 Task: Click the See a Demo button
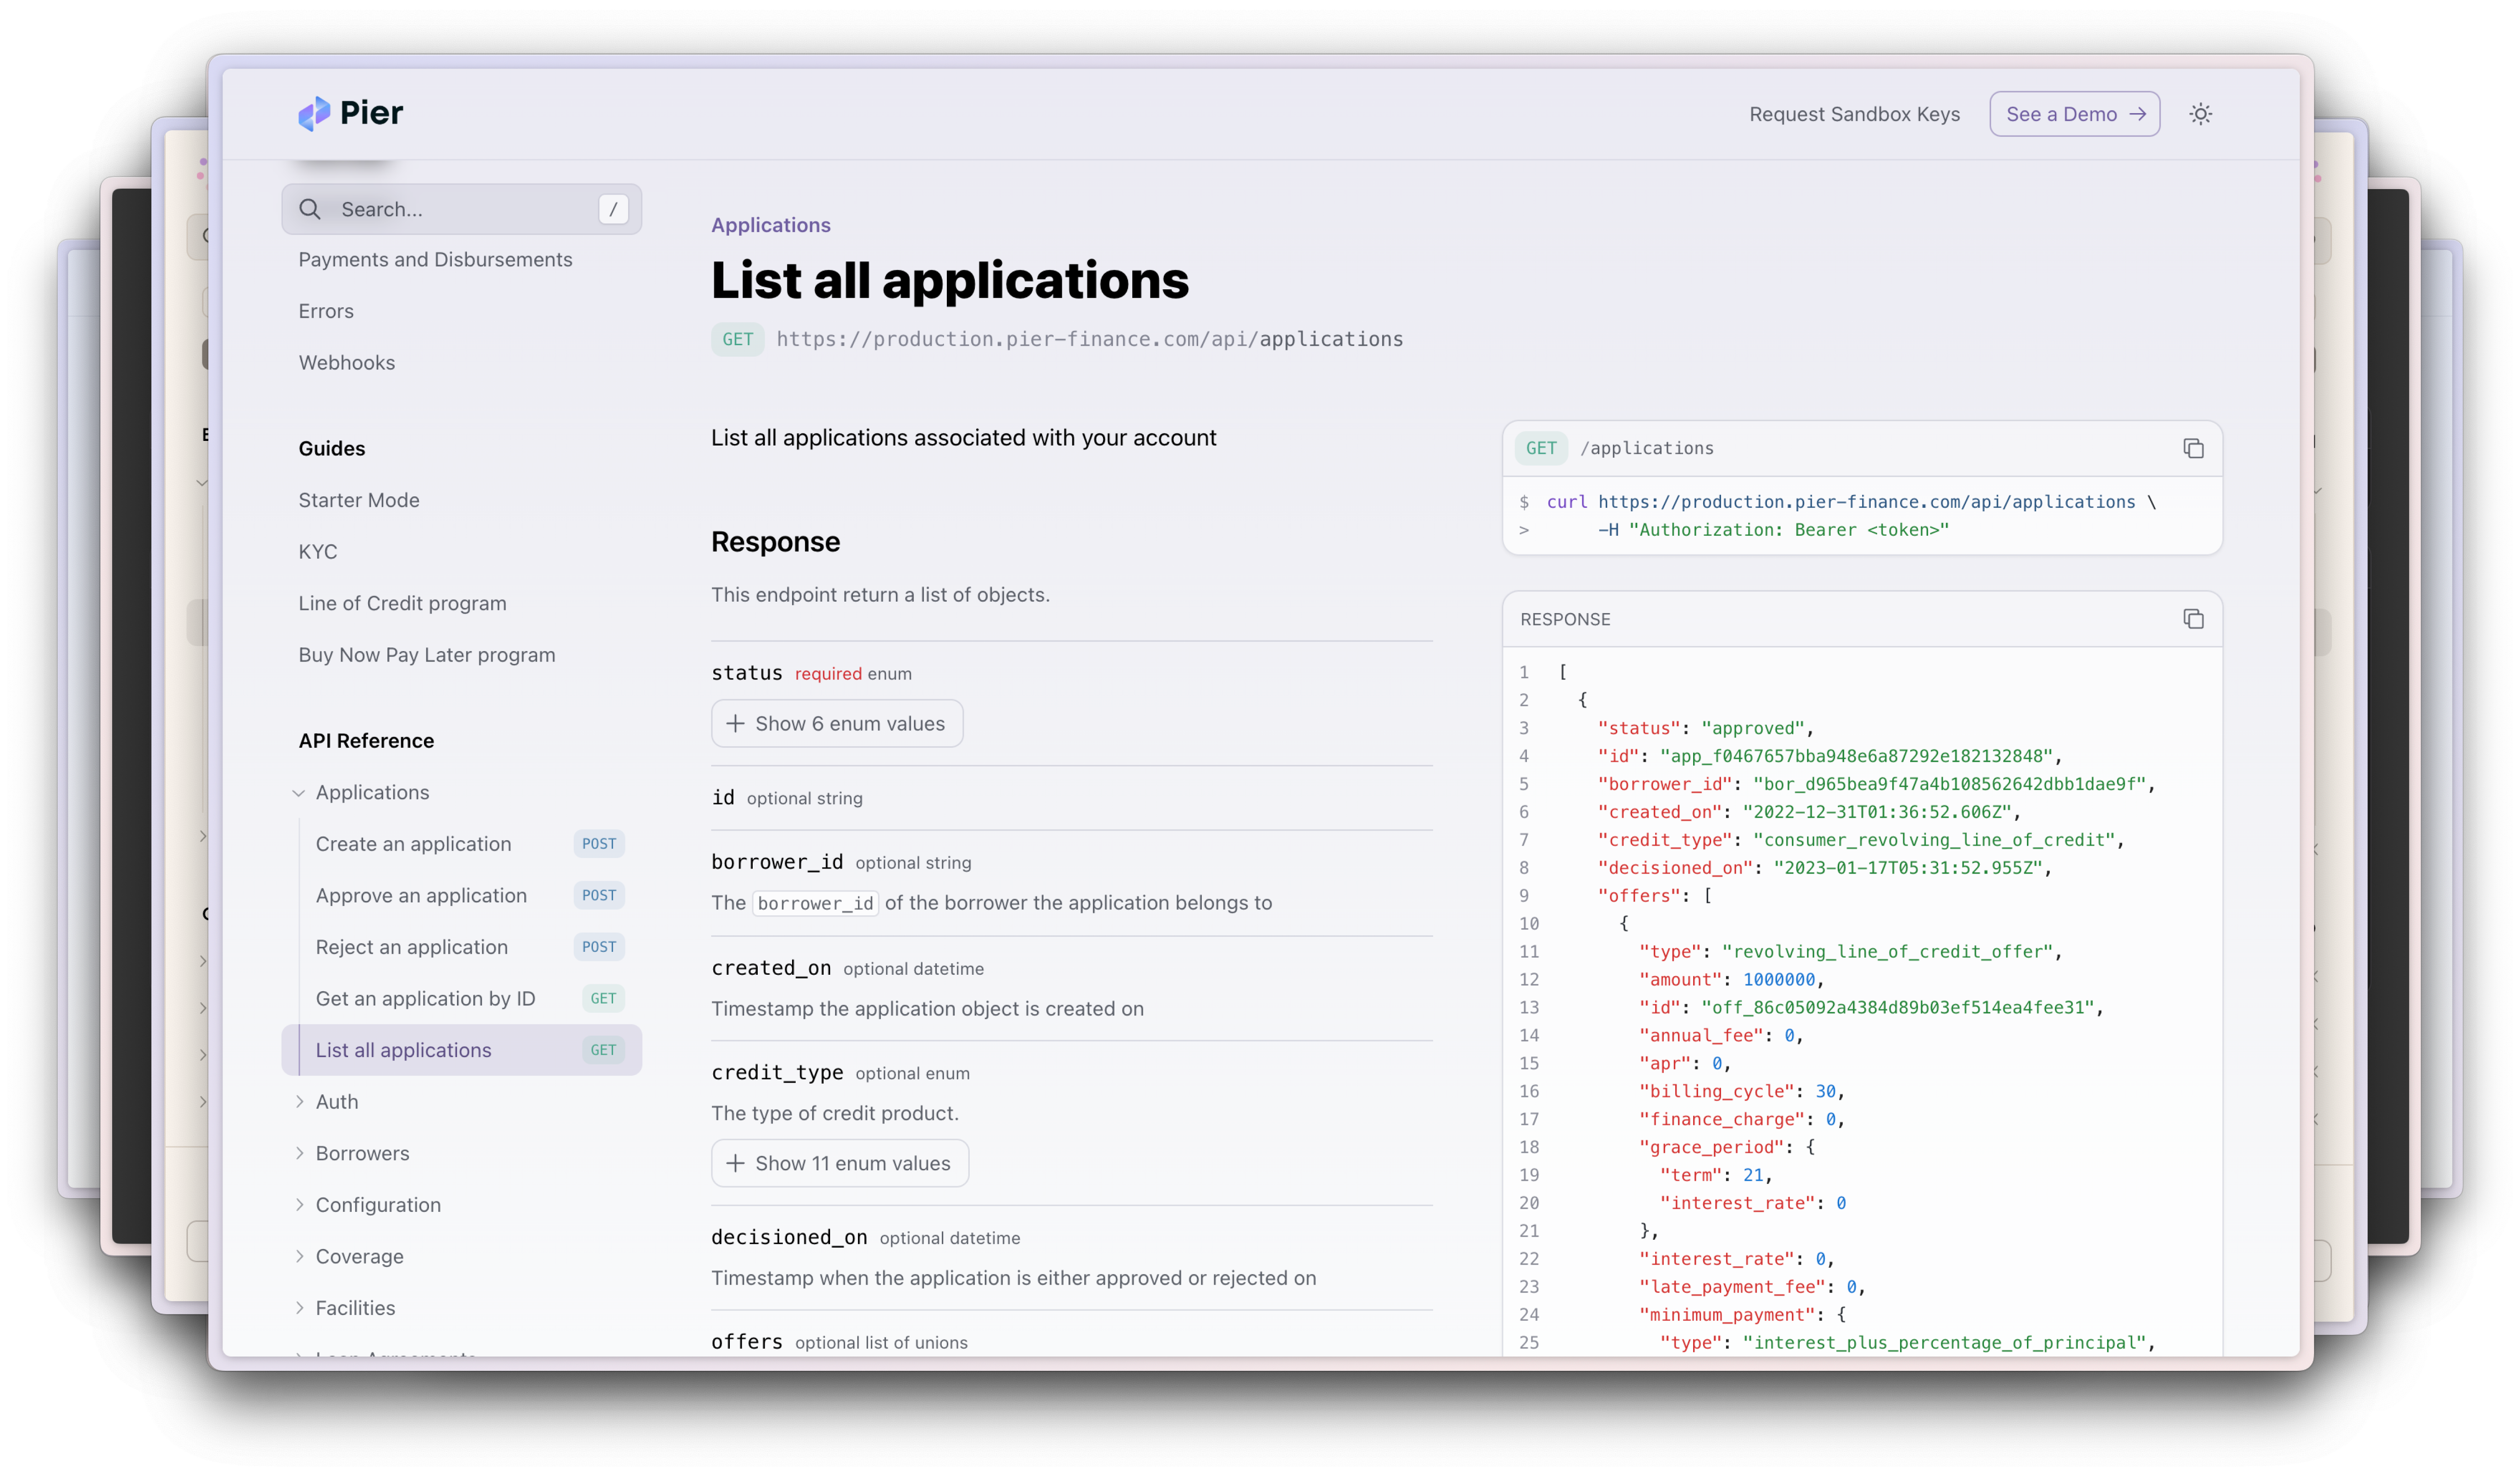coord(2074,113)
